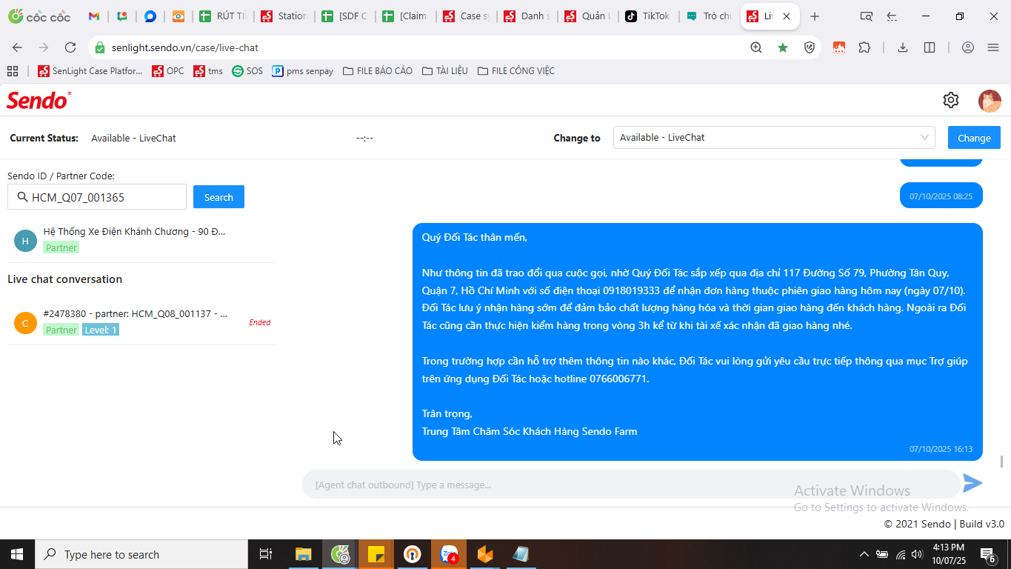
Task: Click the red extension icon in toolbar
Action: pyautogui.click(x=839, y=47)
